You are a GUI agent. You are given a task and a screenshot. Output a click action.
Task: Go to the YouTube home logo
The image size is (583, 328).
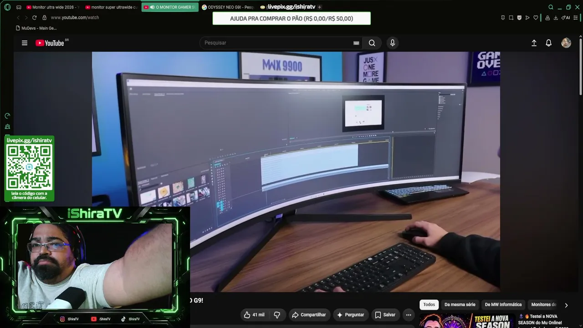click(x=50, y=43)
